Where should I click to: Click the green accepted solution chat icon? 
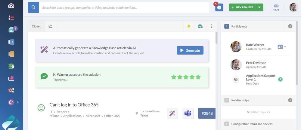coord(44,76)
